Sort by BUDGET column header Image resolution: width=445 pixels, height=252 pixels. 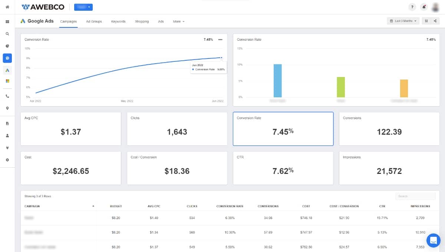(x=116, y=206)
